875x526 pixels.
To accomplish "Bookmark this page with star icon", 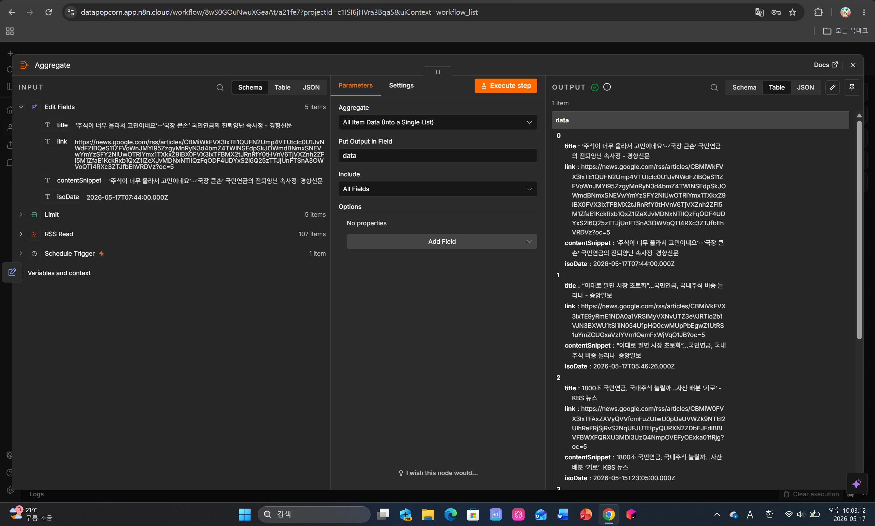I will coord(792,12).
